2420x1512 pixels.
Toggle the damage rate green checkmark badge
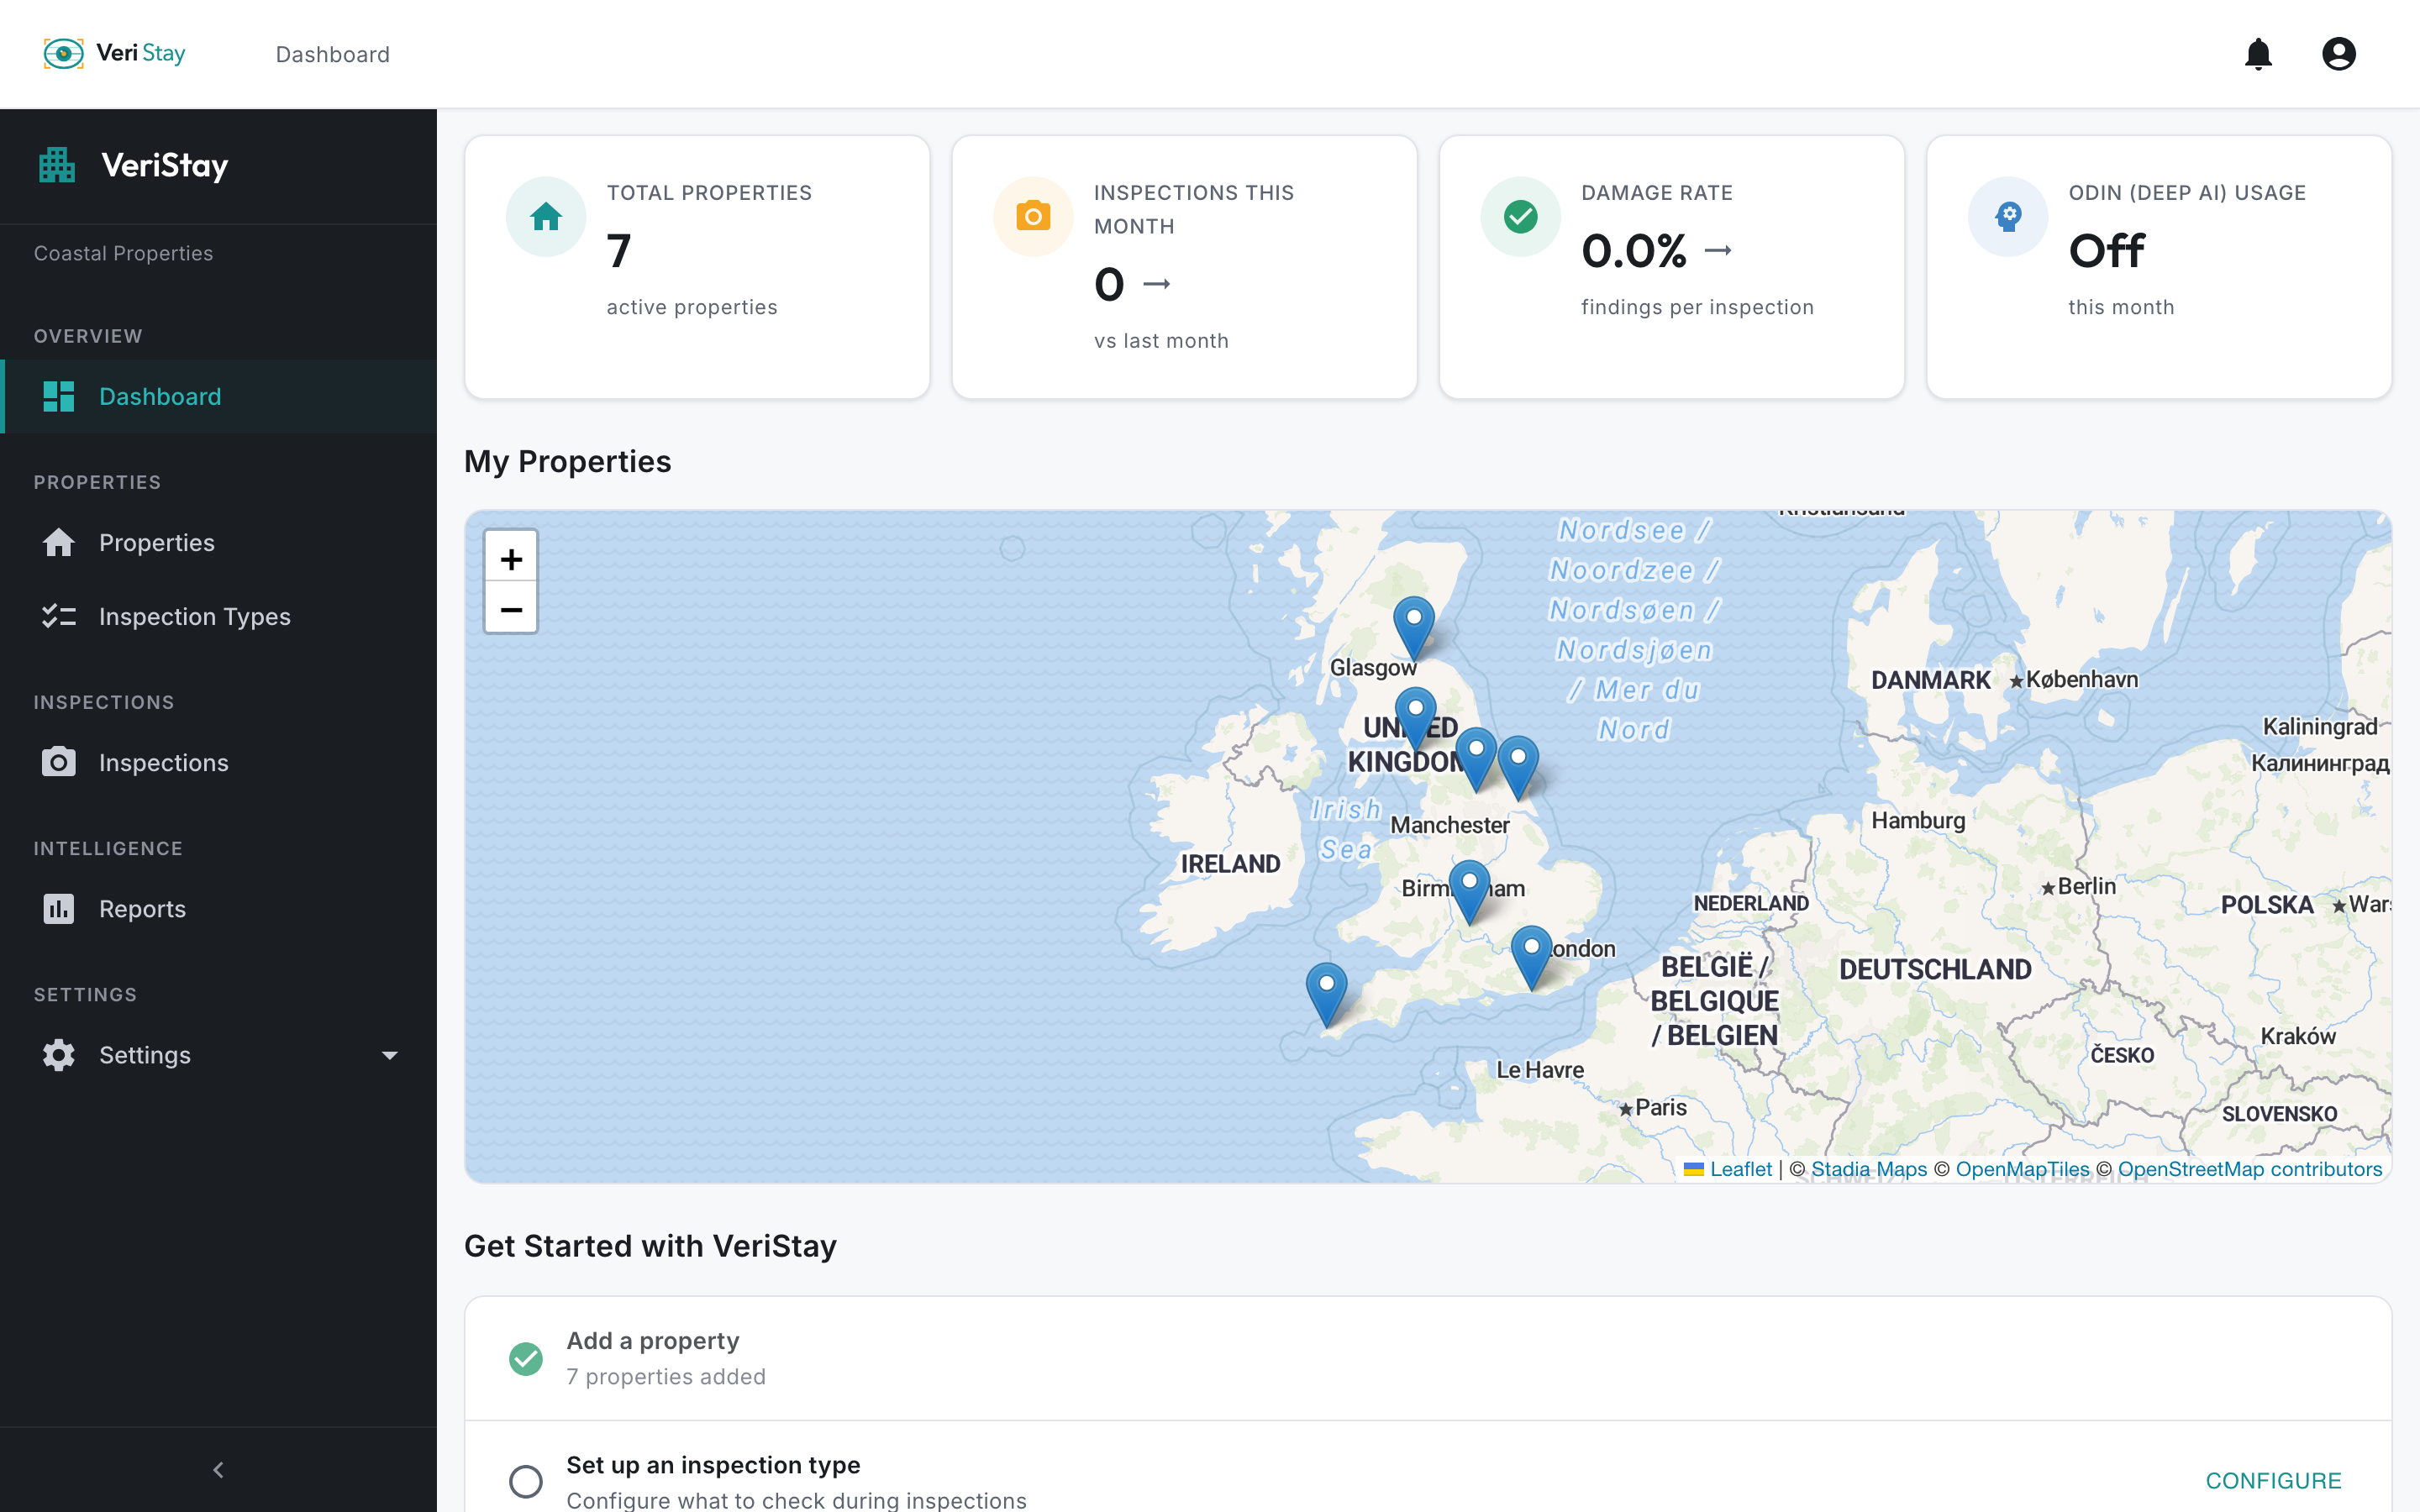click(x=1520, y=215)
